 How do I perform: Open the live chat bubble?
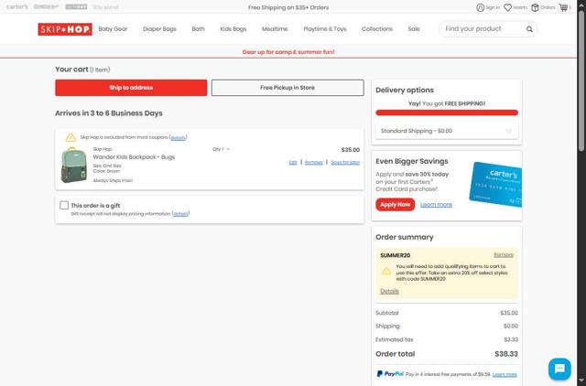[559, 369]
